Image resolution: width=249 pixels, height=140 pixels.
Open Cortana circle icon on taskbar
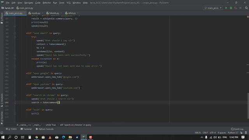pyautogui.click(x=16, y=137)
